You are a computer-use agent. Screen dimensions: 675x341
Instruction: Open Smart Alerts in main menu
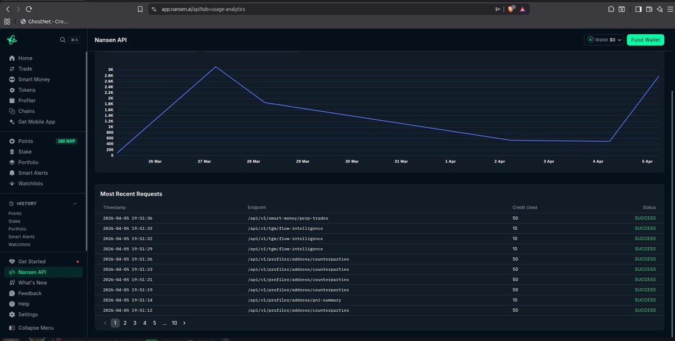click(33, 173)
